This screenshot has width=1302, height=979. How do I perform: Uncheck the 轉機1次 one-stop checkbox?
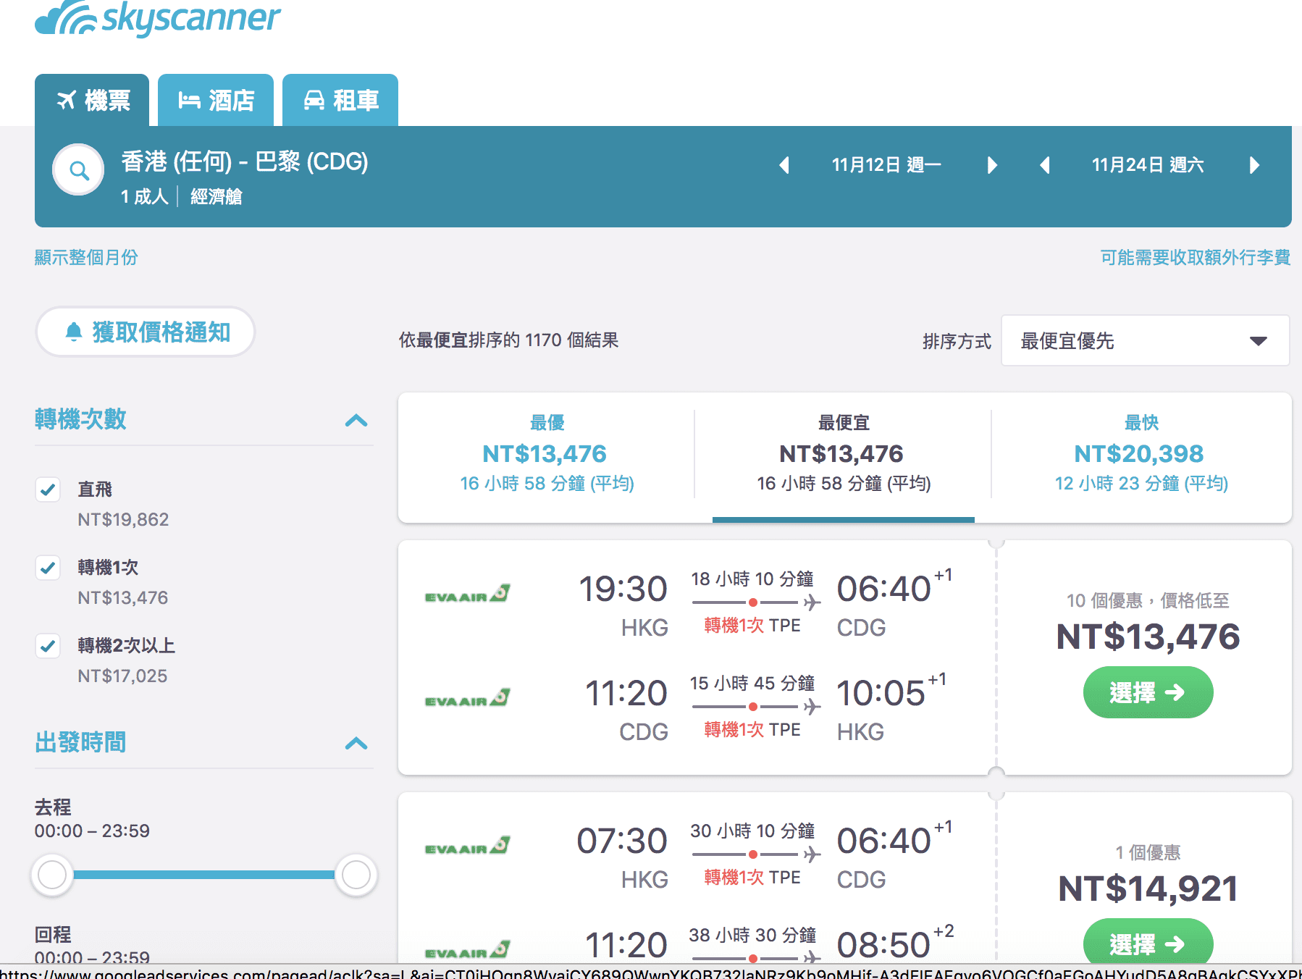pyautogui.click(x=48, y=568)
